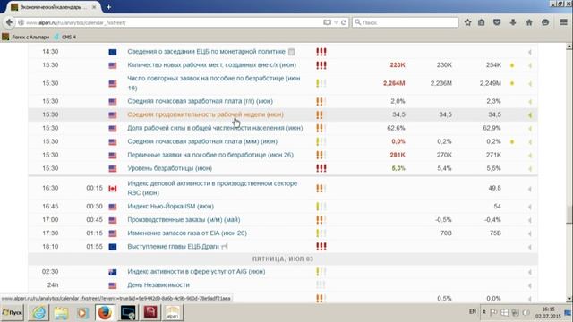Expand details arrow for Число повторных заявок row
Image resolution: width=573 pixels, height=322 pixels.
[529, 83]
